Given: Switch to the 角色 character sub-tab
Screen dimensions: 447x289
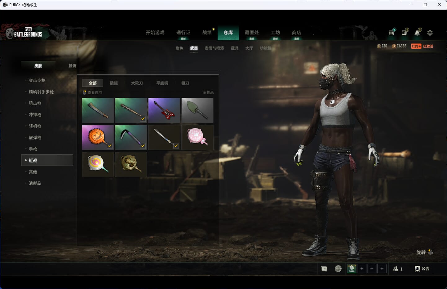Looking at the screenshot, I should (179, 48).
